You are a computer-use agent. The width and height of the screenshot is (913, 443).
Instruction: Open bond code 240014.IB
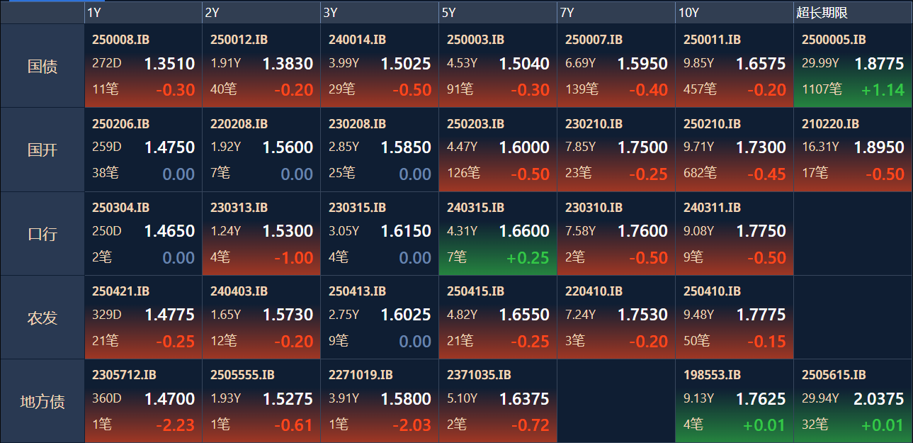pyautogui.click(x=357, y=40)
